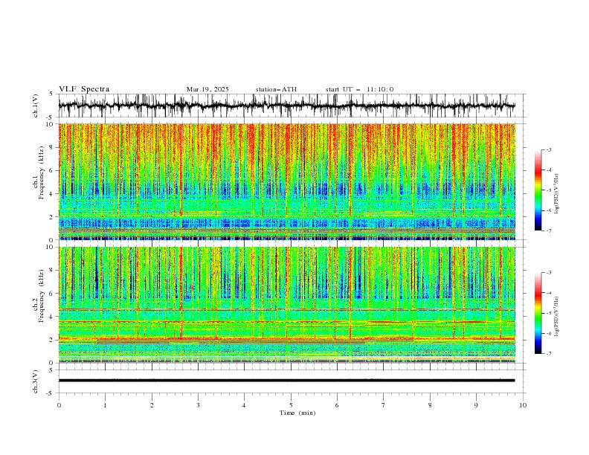This screenshot has width=589, height=455.
Task: Click the 'station=ATH' label
Action: (x=276, y=89)
